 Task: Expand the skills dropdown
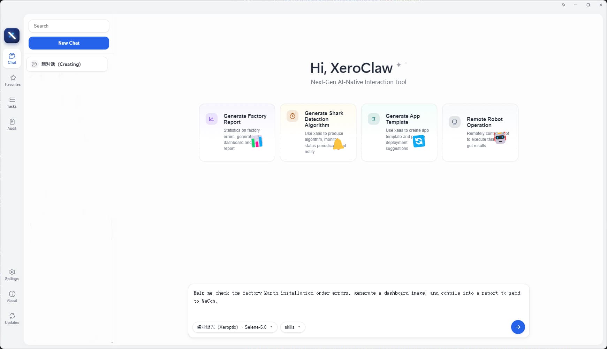pos(293,327)
